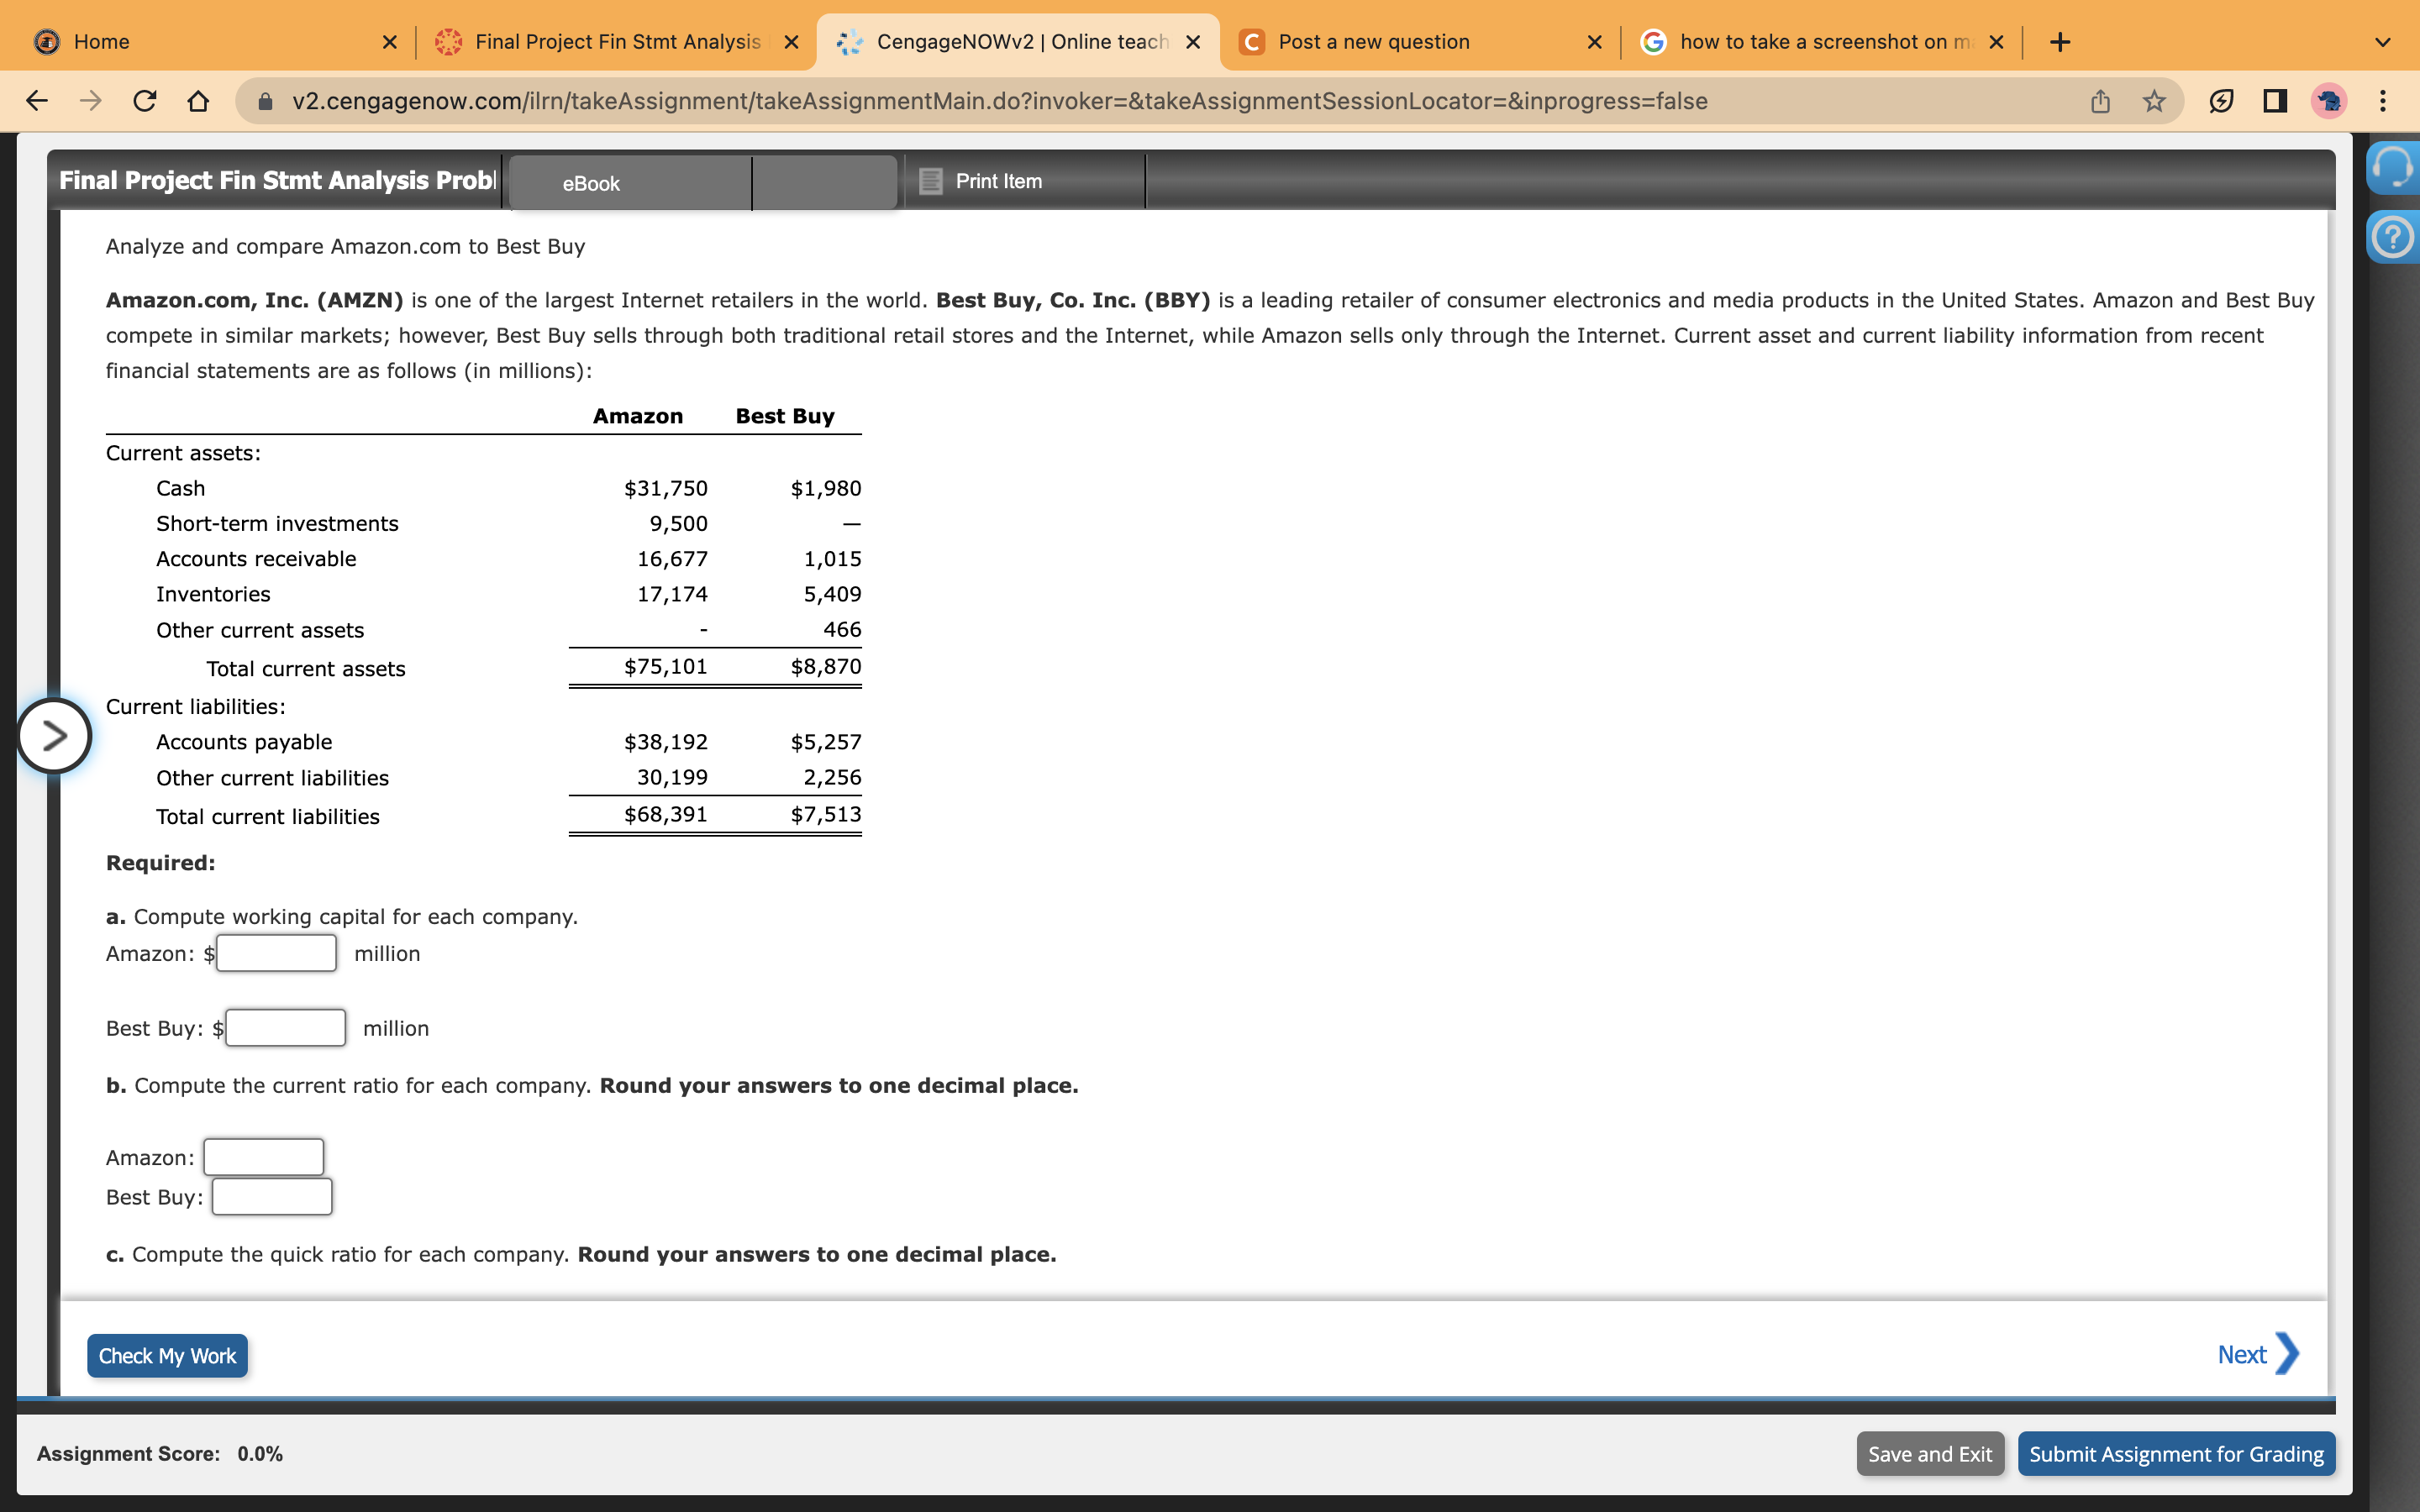Click the Short-term investments row label
This screenshot has width=2420, height=1512.
[x=277, y=524]
